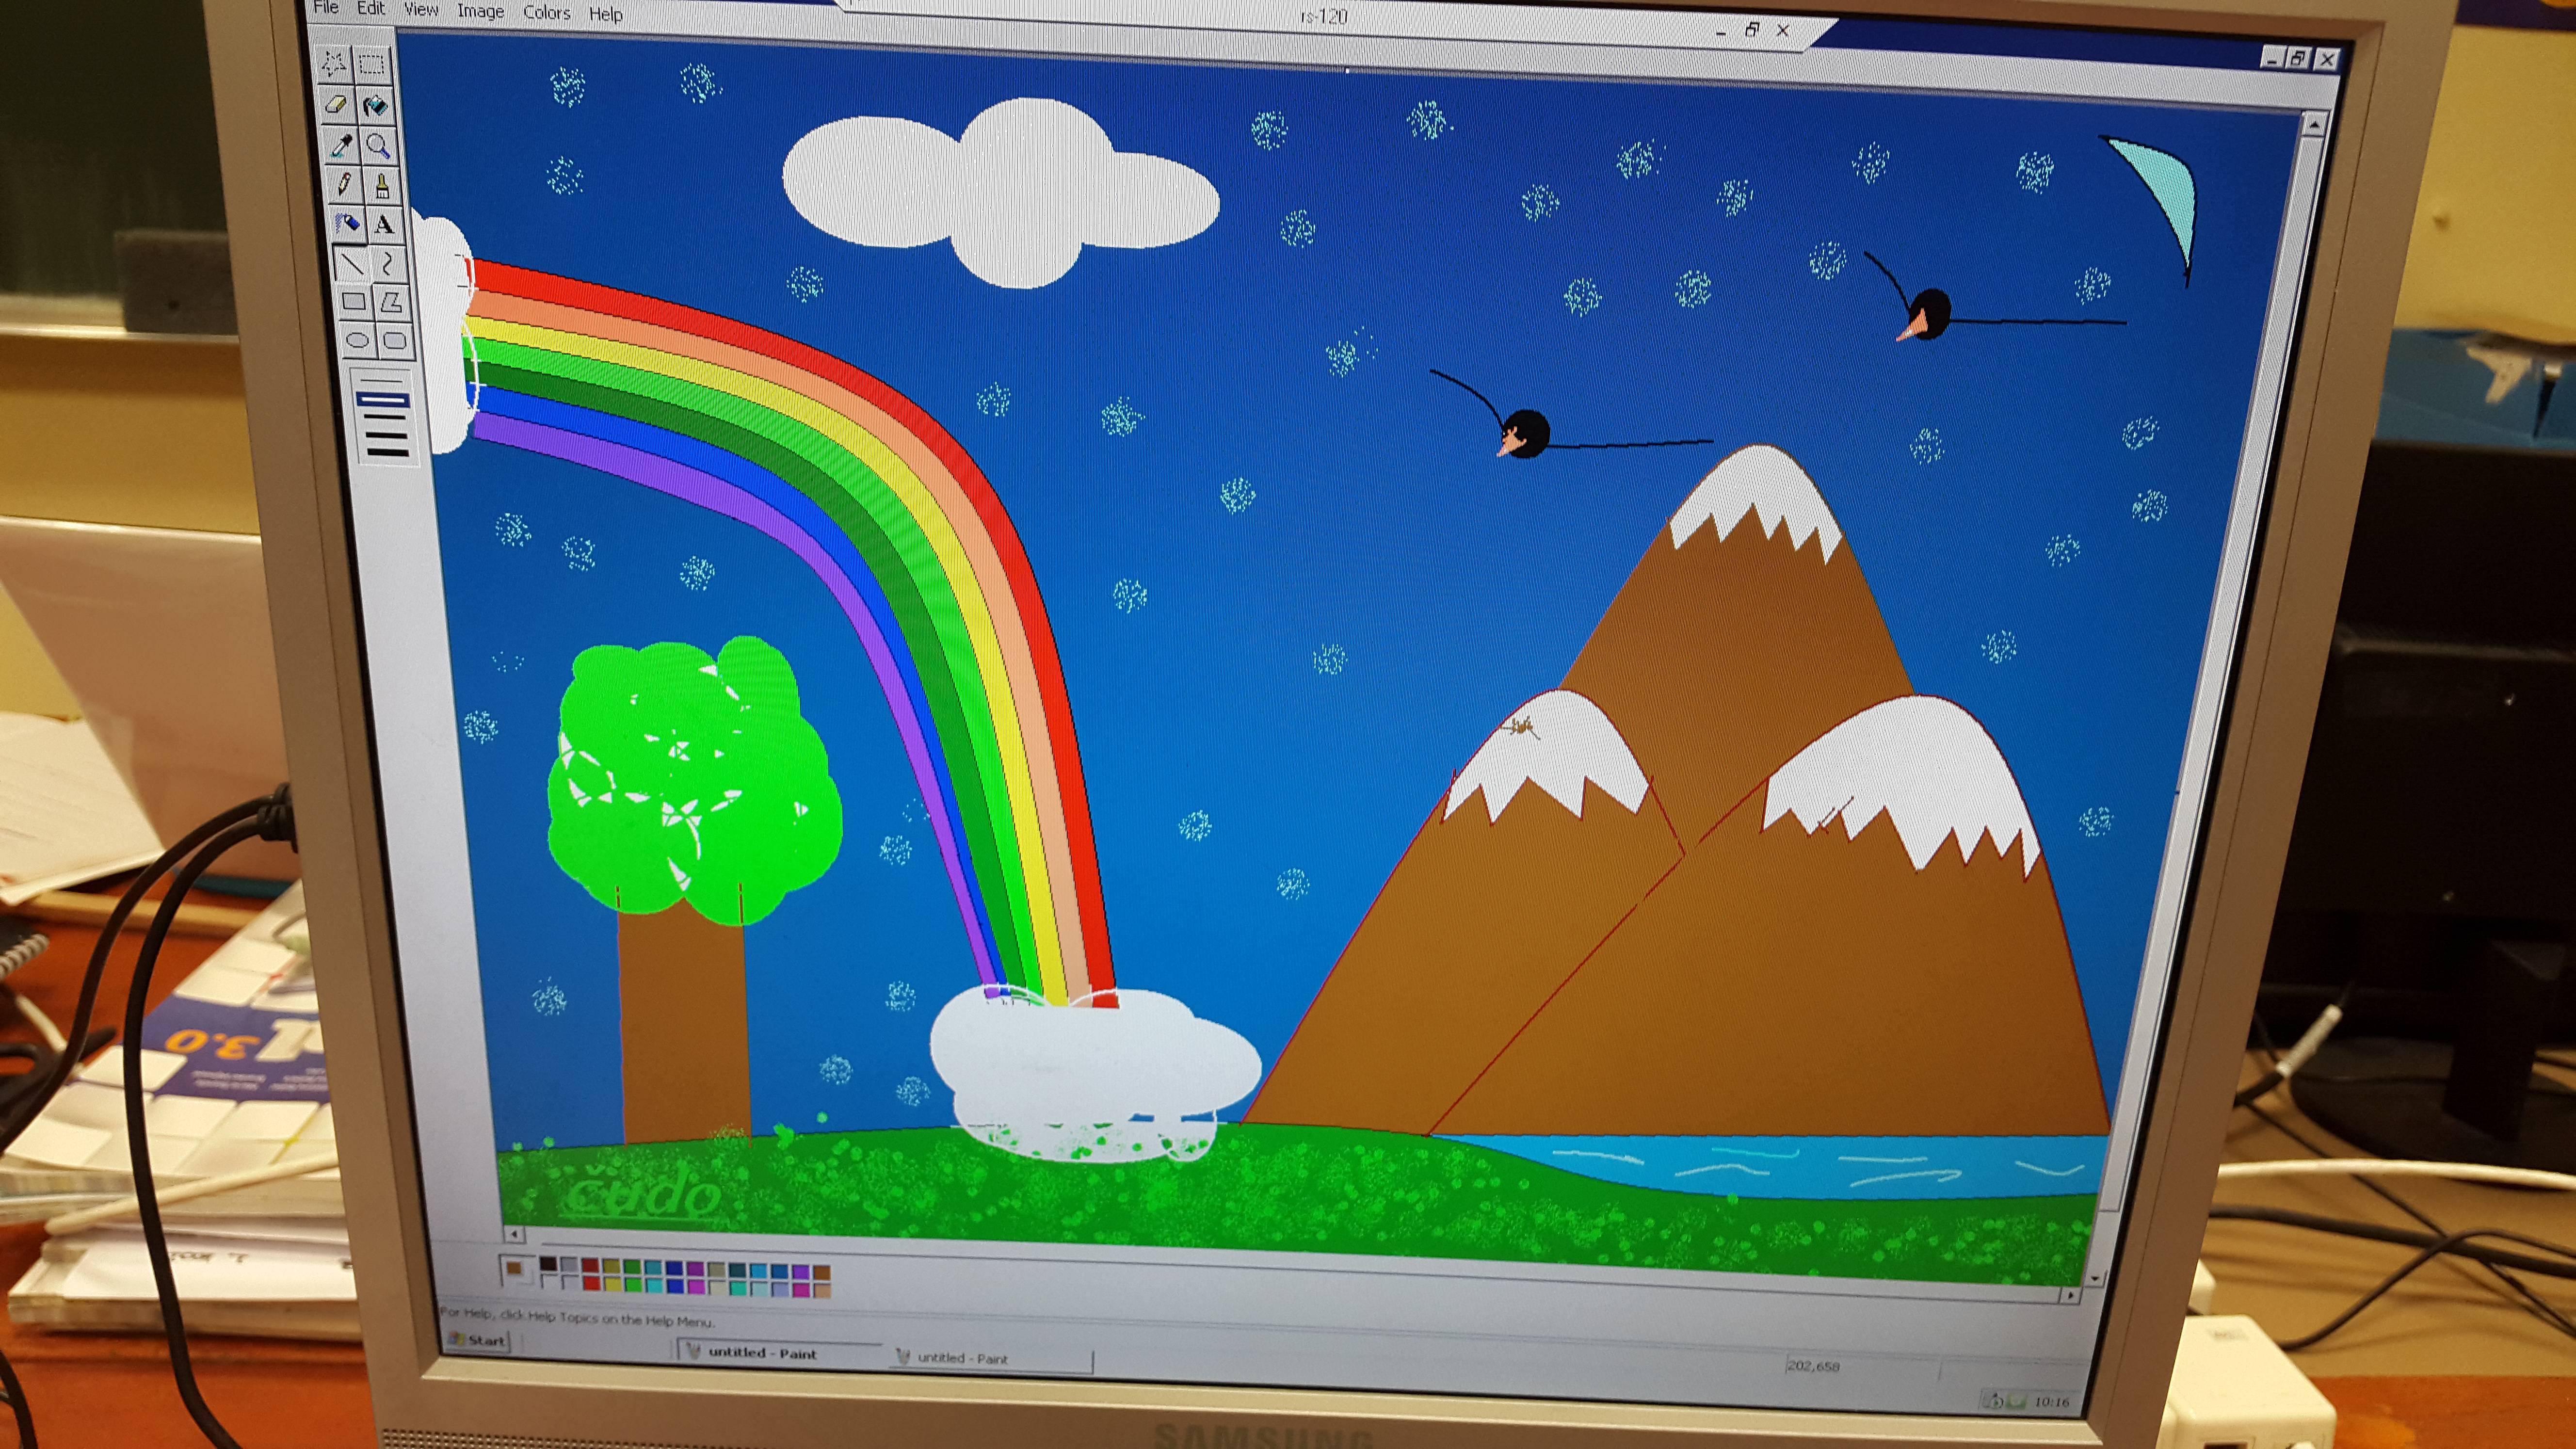Click the For Help status bar message
This screenshot has width=2576, height=1449.
pos(577,1317)
